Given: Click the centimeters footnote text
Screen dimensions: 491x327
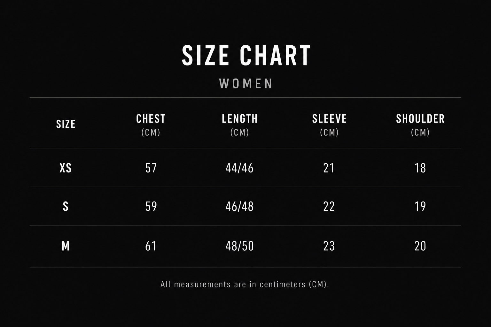Looking at the screenshot, I should pyautogui.click(x=245, y=284).
